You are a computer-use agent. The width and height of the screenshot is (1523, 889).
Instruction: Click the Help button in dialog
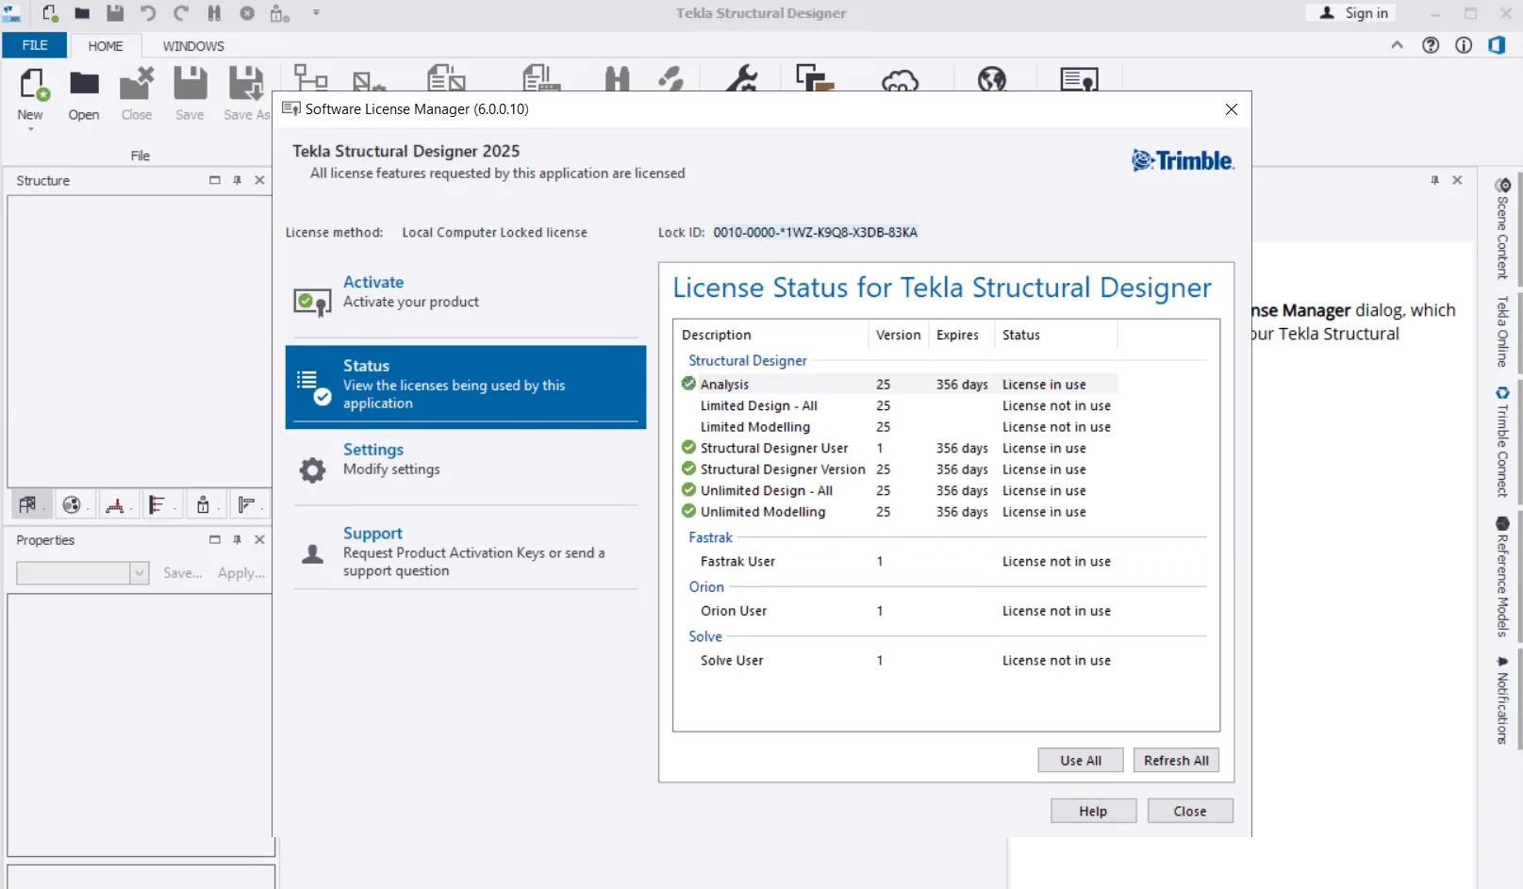click(x=1093, y=811)
